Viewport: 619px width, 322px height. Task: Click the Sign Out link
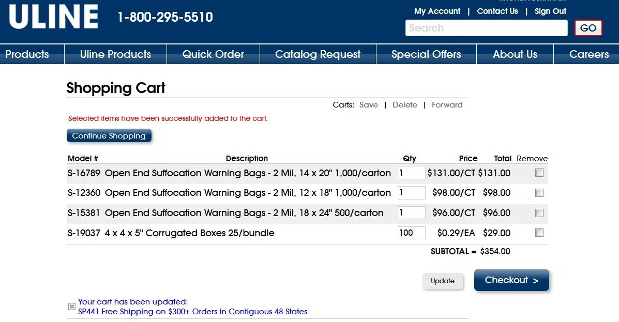(x=550, y=11)
